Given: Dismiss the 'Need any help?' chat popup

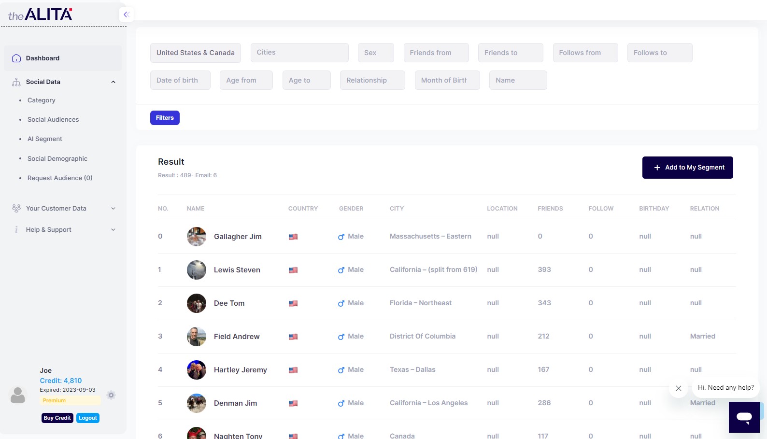Looking at the screenshot, I should 679,388.
